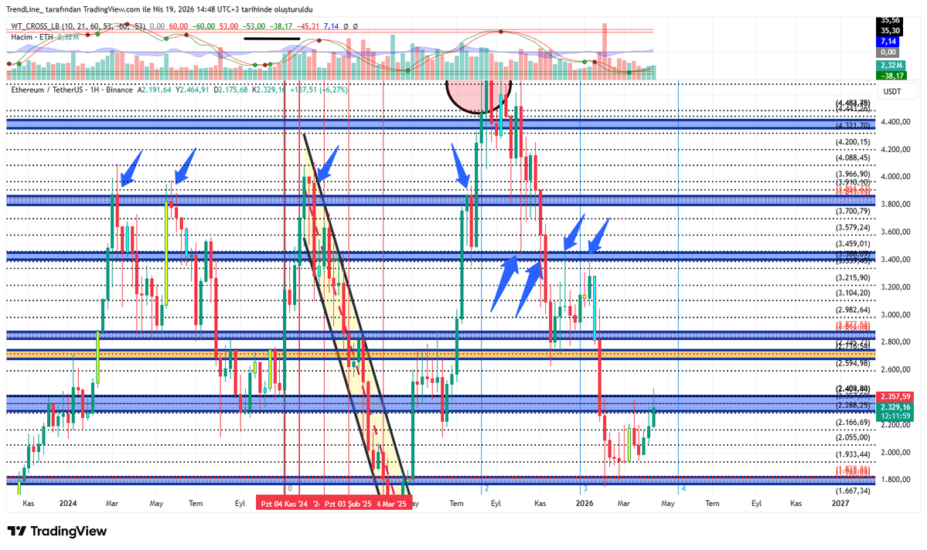The height and width of the screenshot is (550, 927).
Task: Click the snapshot caption header text
Action: [159, 9]
